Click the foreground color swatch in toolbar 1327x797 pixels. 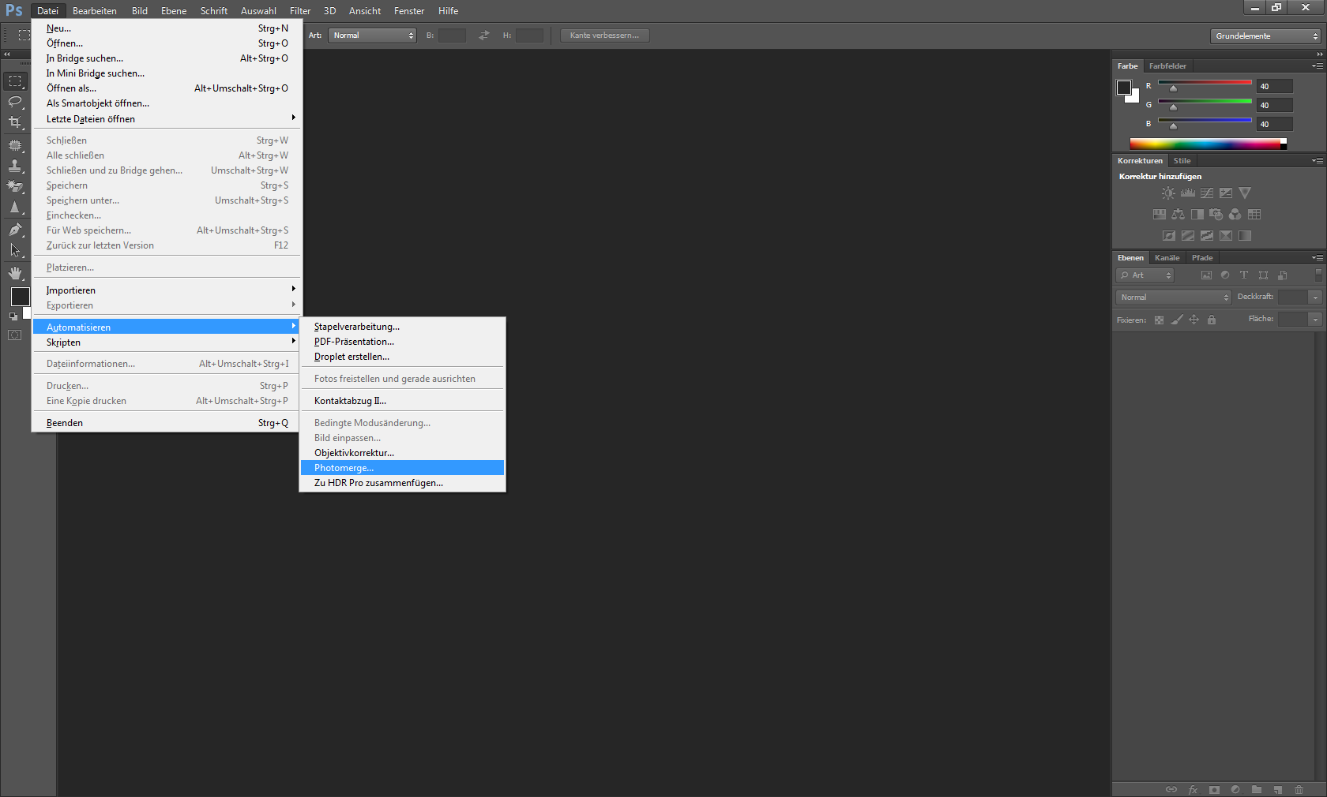21,297
